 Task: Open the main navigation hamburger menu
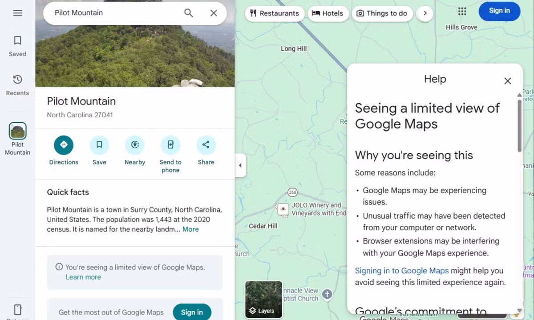(17, 13)
